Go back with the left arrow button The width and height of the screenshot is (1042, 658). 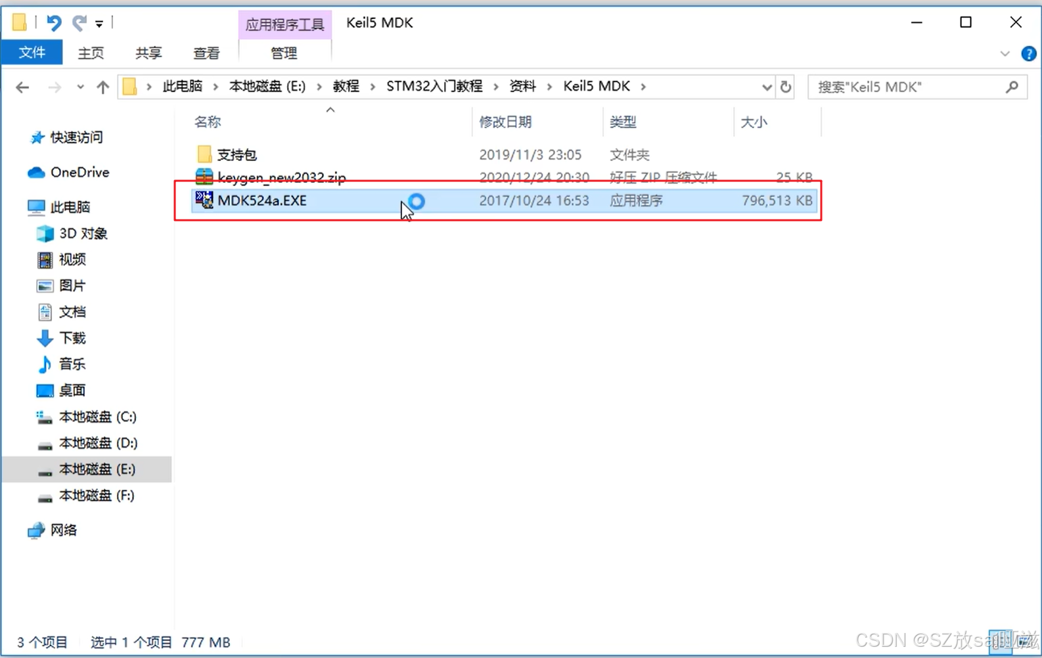(x=22, y=87)
